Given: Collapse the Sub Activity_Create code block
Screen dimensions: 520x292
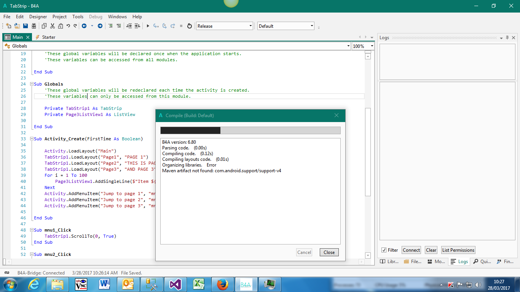Looking at the screenshot, I should 31,139.
